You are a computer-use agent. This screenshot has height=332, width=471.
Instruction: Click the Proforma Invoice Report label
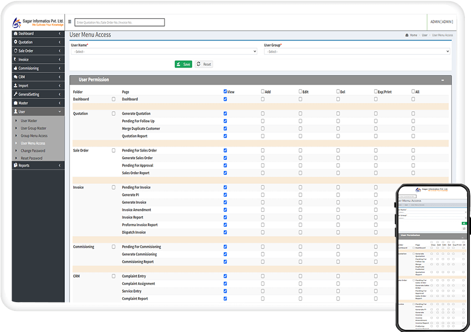click(x=140, y=225)
